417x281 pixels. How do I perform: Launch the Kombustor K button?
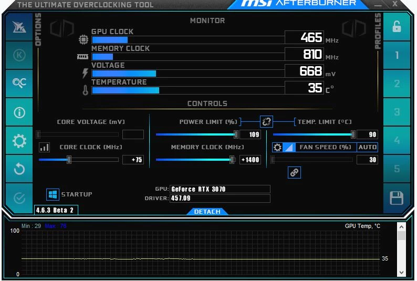coord(19,55)
